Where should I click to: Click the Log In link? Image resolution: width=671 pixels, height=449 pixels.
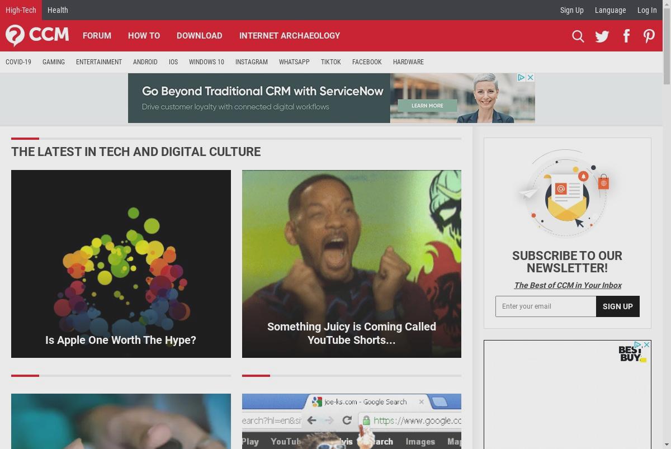(647, 10)
